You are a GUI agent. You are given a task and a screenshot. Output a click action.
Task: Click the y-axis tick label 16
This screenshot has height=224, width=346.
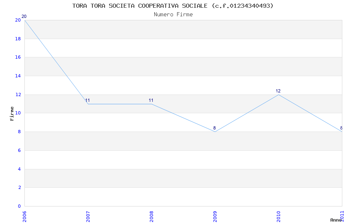(18, 57)
